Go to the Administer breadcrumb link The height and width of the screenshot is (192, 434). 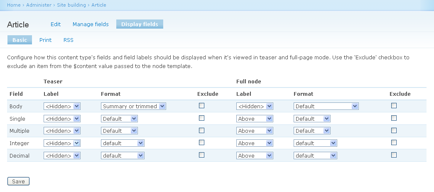click(x=39, y=5)
